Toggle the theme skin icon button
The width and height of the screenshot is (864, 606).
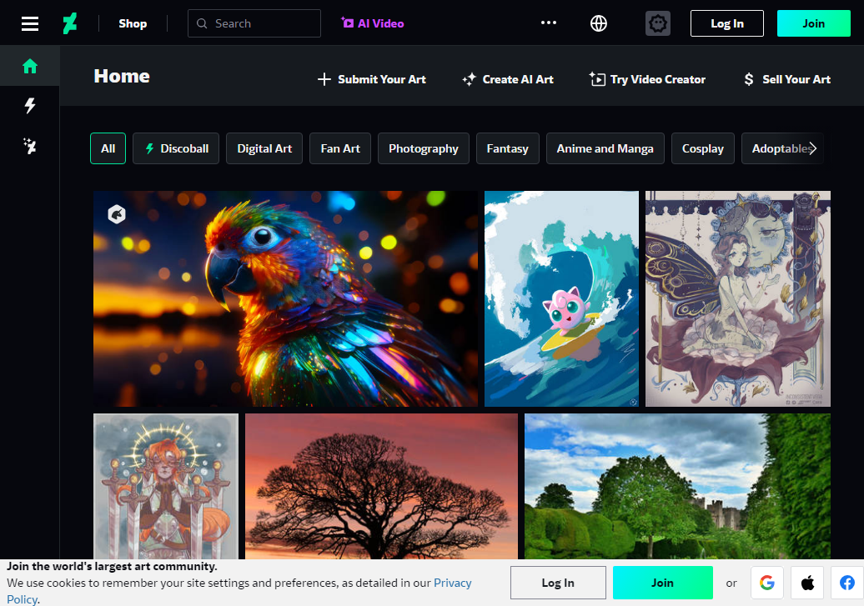tap(658, 23)
